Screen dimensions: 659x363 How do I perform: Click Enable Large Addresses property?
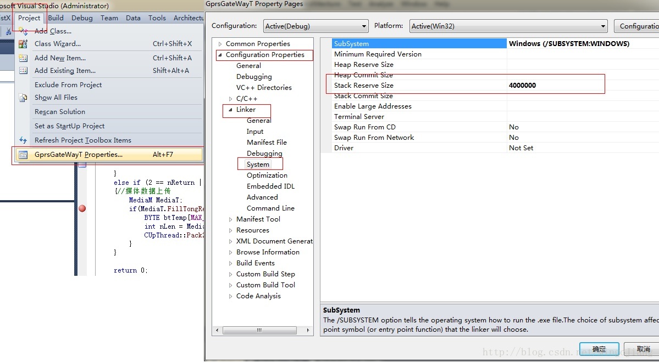pos(373,106)
